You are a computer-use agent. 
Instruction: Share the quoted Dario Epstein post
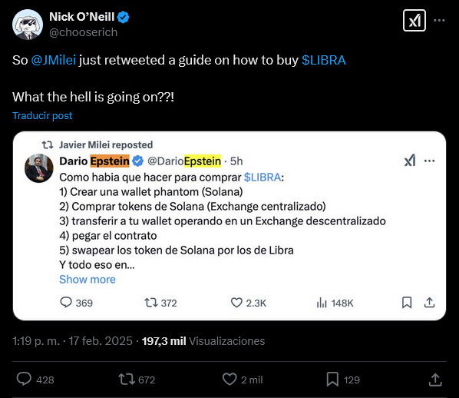(429, 303)
